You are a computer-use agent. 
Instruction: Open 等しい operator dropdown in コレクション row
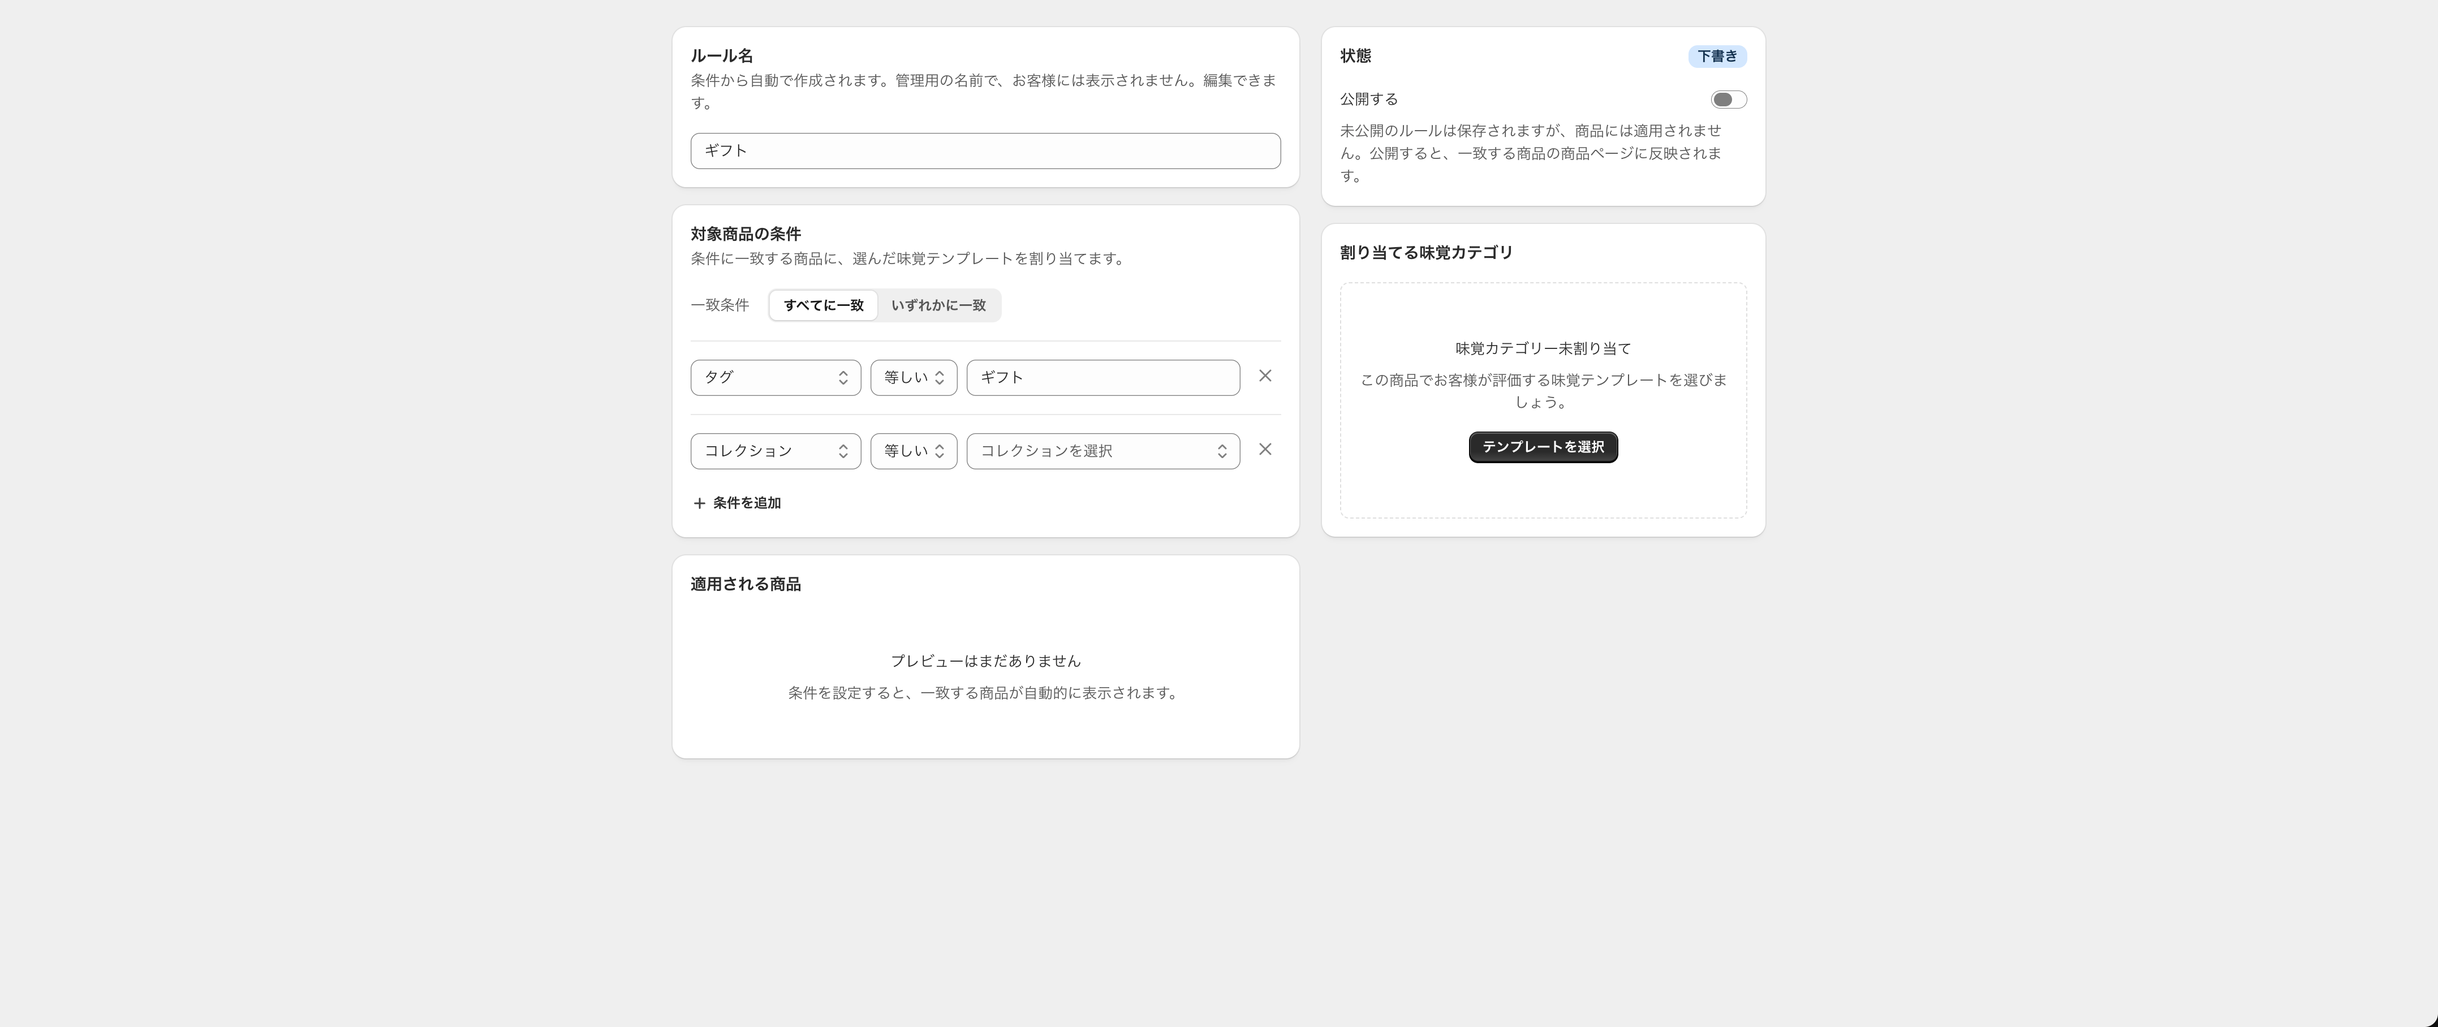(914, 451)
